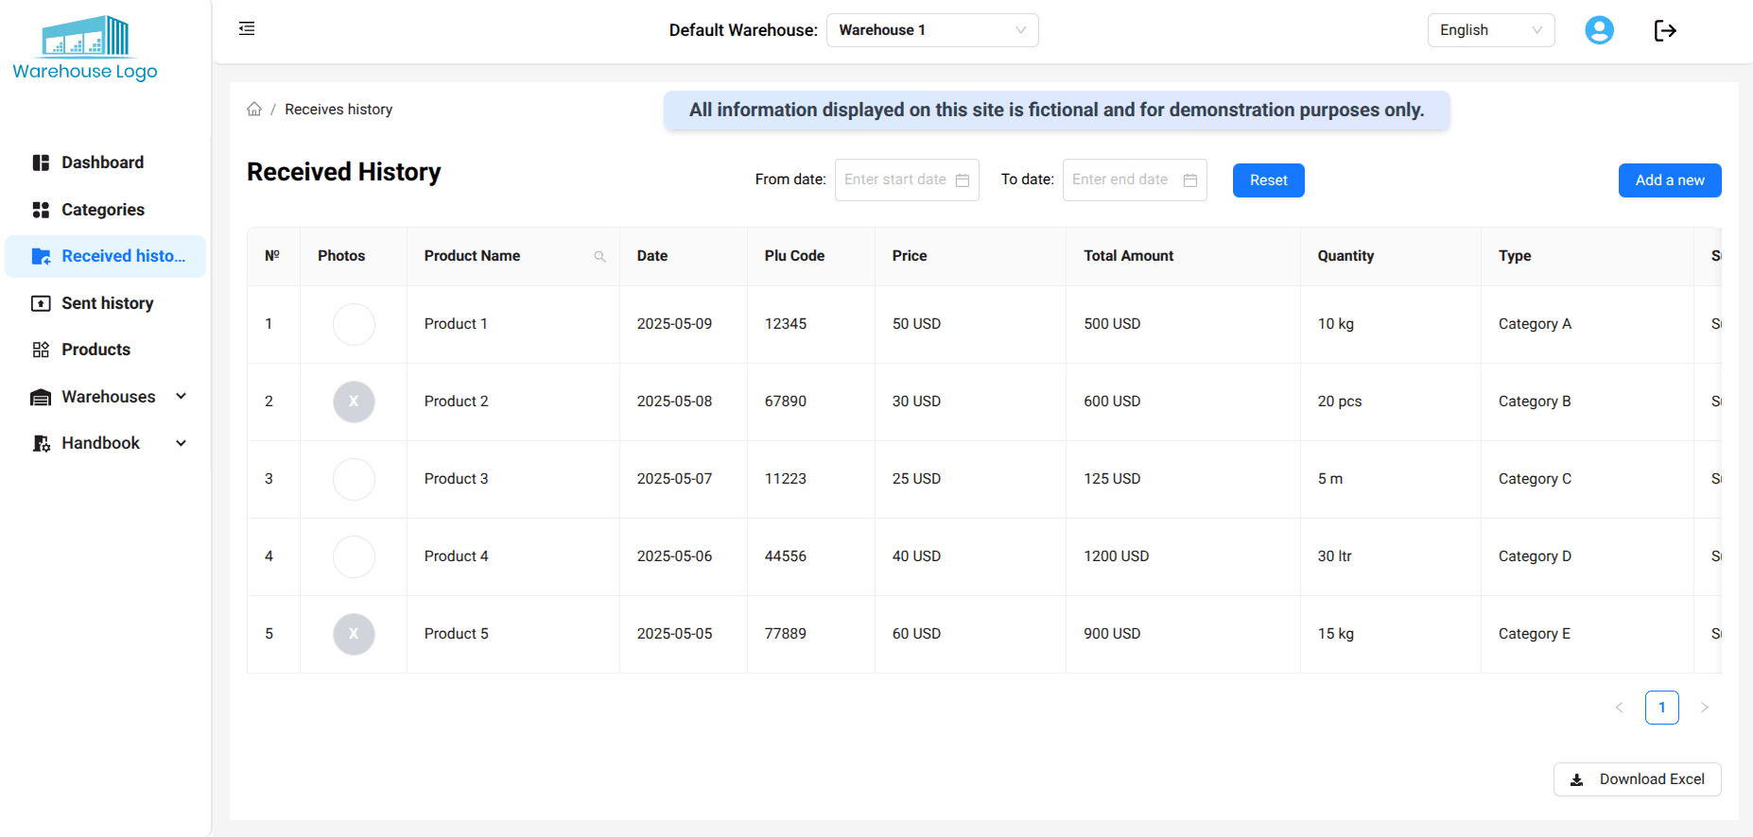Click the calendar icon in To date field
1753x837 pixels.
coord(1190,180)
